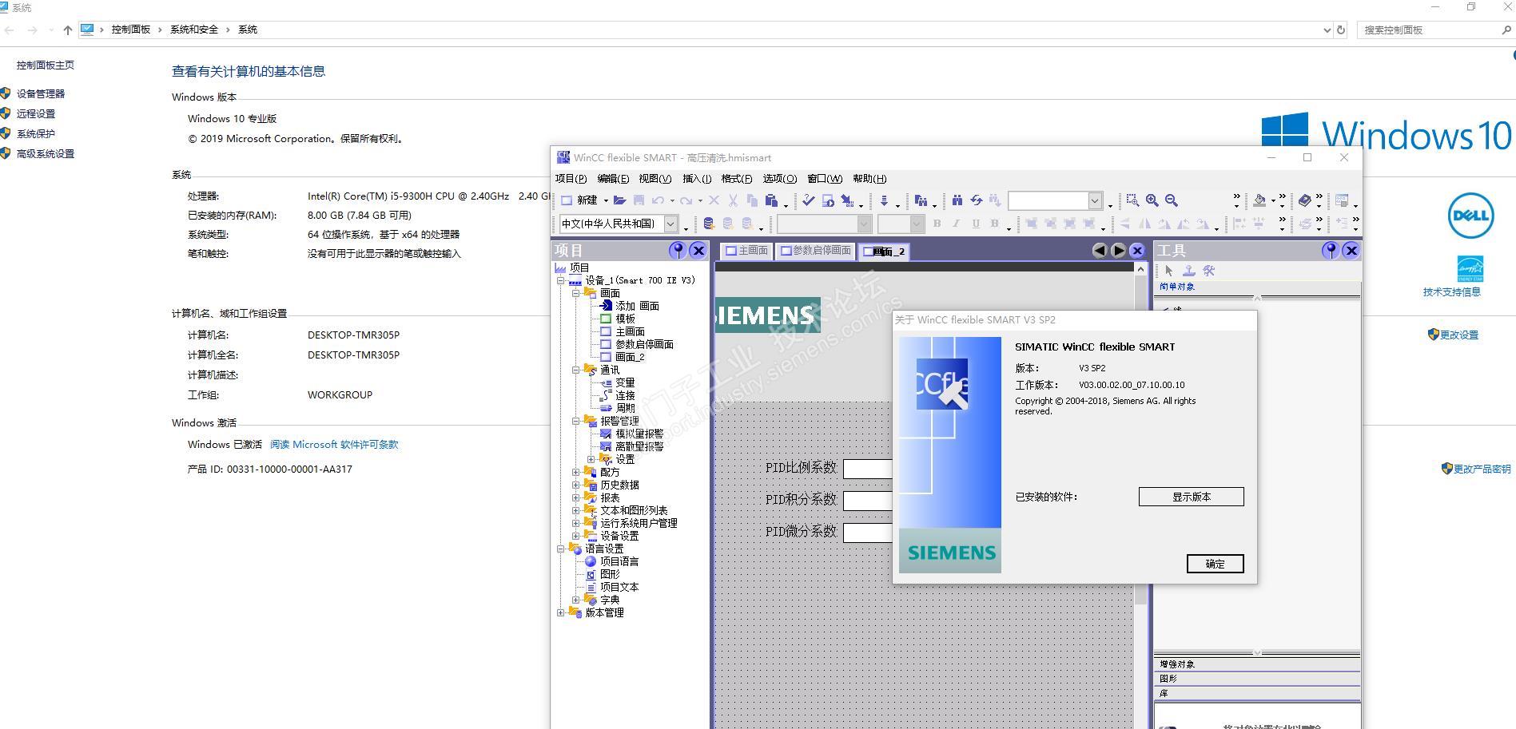1516x729 pixels.
Task: Click the replace arrows icon in toolbar
Action: [x=976, y=200]
